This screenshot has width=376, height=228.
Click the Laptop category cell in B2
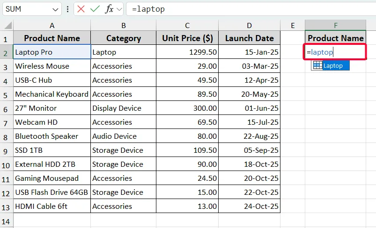[124, 52]
